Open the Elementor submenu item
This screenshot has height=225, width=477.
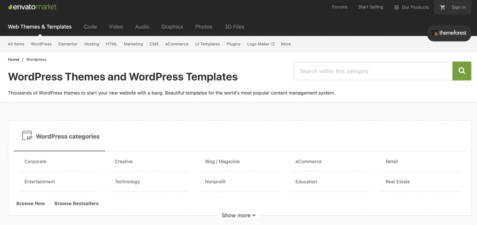click(68, 44)
